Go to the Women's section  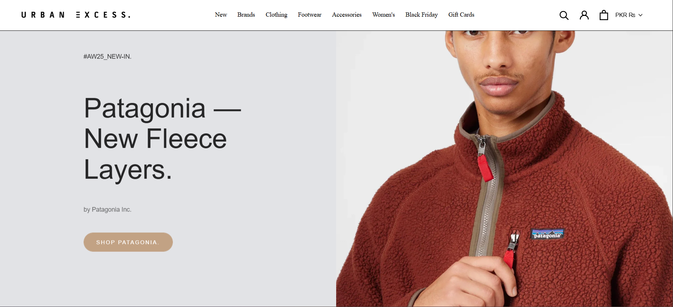click(x=384, y=15)
